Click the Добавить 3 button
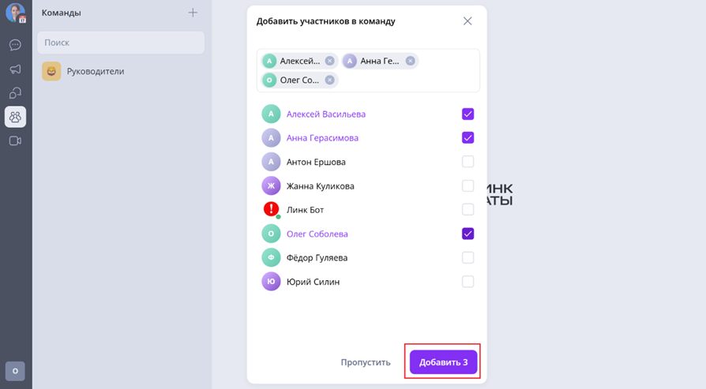Screen dimensions: 706x389 click(x=444, y=362)
